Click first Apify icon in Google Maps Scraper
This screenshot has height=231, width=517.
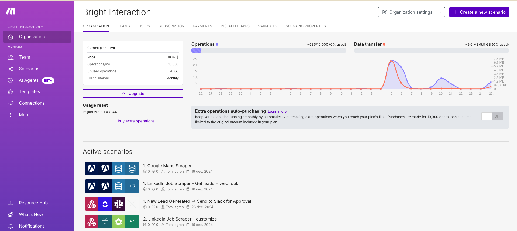pos(92,168)
